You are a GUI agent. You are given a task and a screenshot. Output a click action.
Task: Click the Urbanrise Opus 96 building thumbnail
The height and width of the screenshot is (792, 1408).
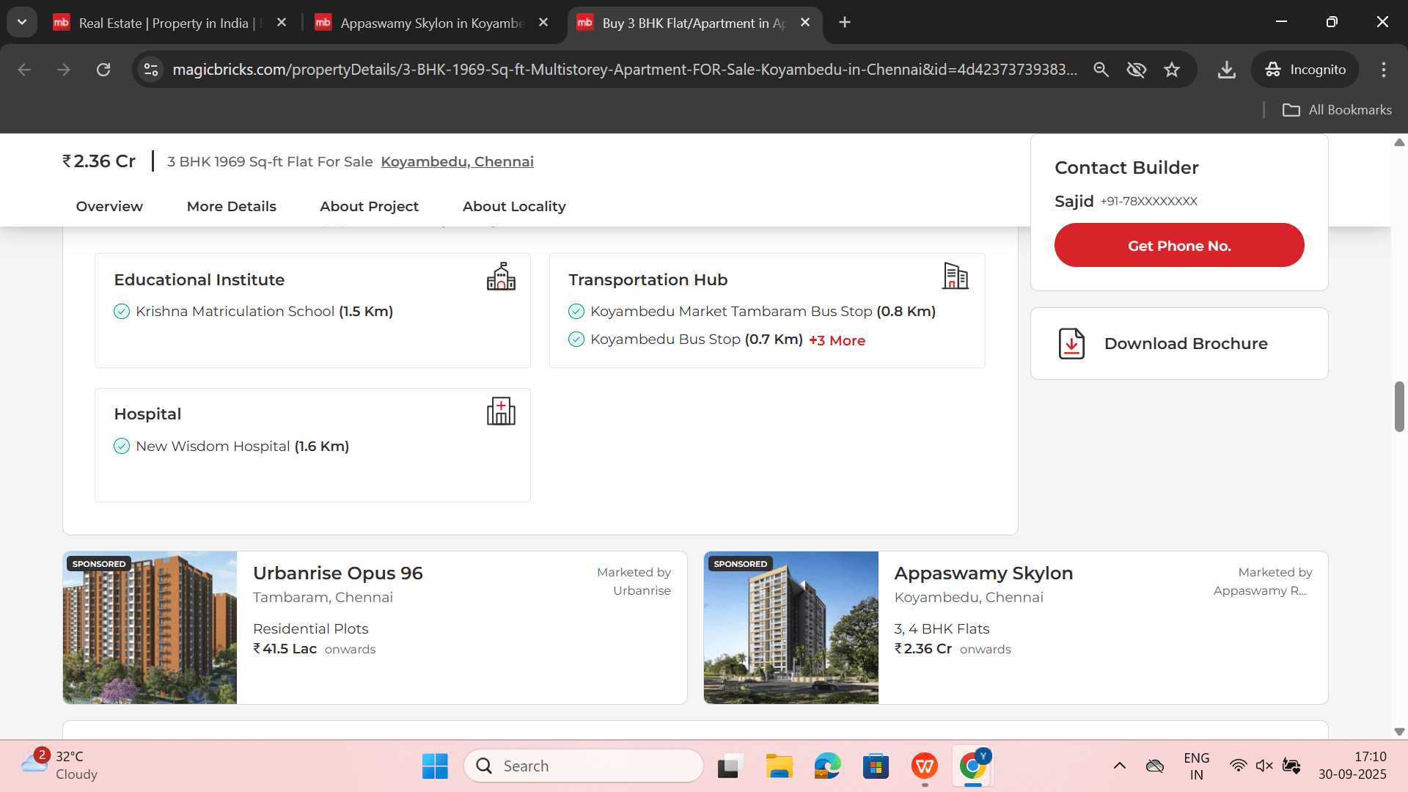150,628
